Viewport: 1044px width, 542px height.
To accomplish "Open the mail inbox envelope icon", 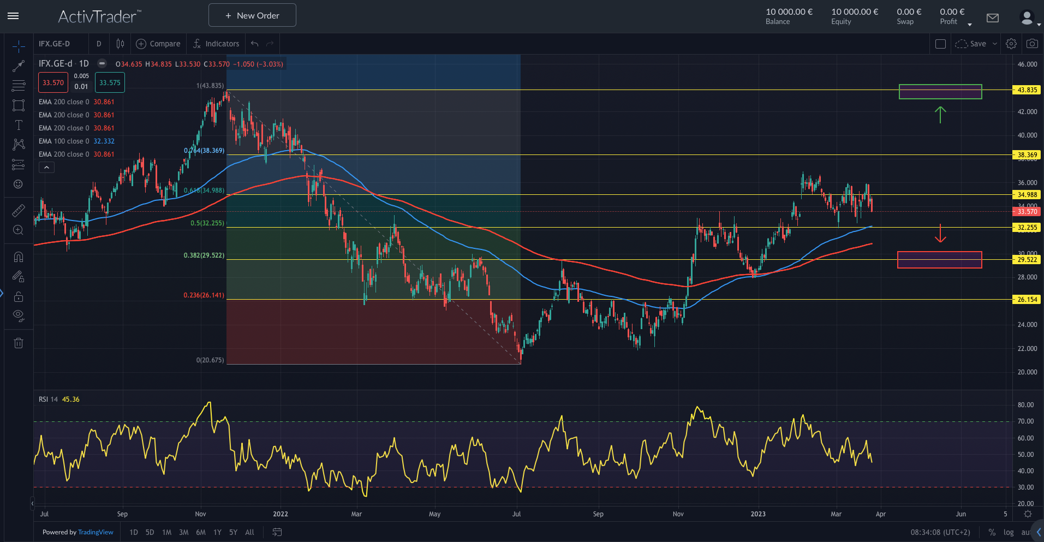I will tap(993, 18).
